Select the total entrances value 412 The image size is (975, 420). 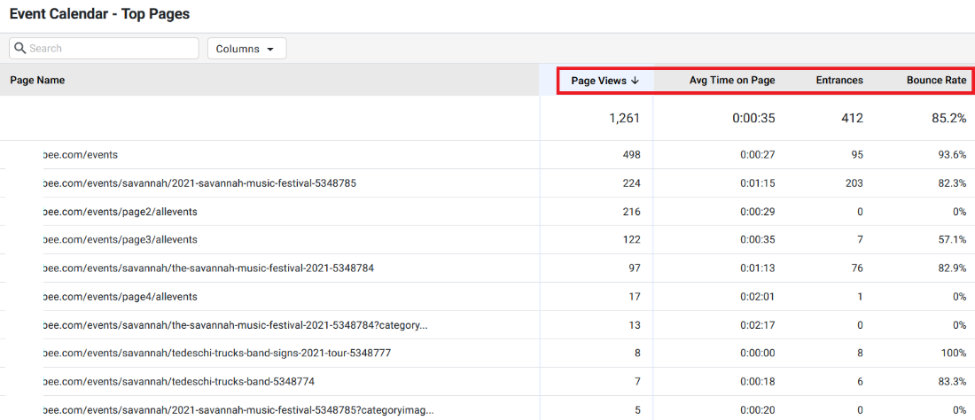(853, 118)
